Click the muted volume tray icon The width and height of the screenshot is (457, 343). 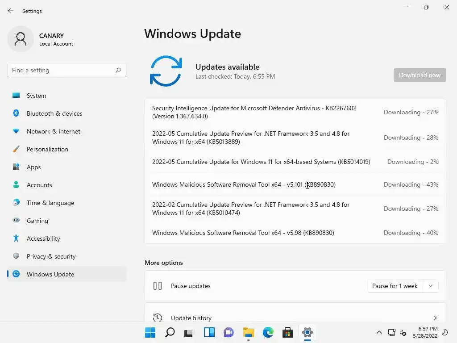coord(403,332)
